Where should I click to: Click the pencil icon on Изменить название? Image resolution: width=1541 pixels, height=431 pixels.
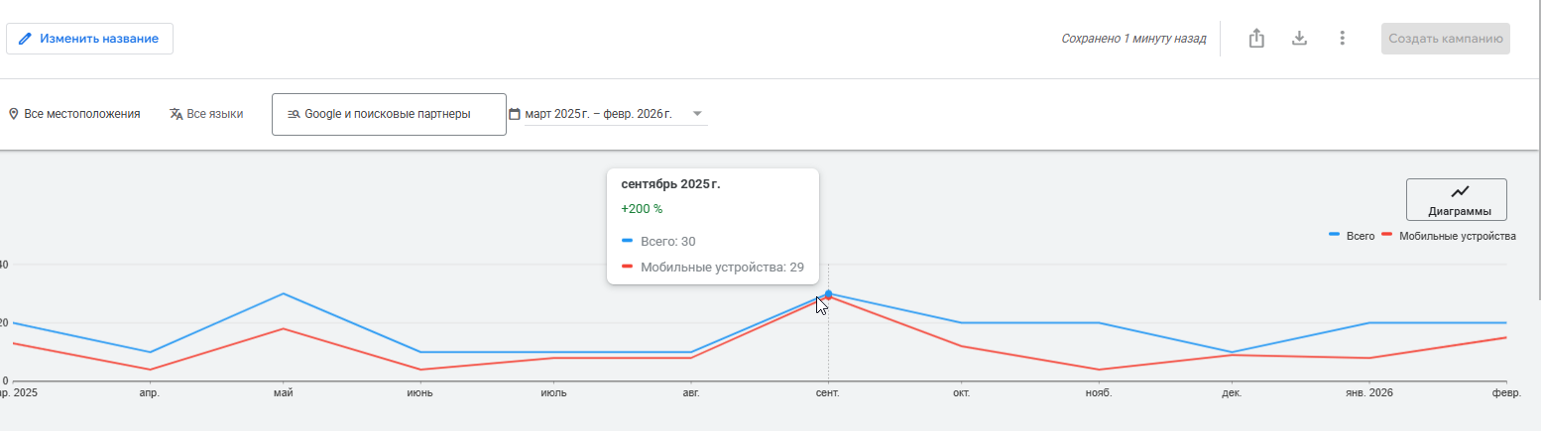pos(26,39)
